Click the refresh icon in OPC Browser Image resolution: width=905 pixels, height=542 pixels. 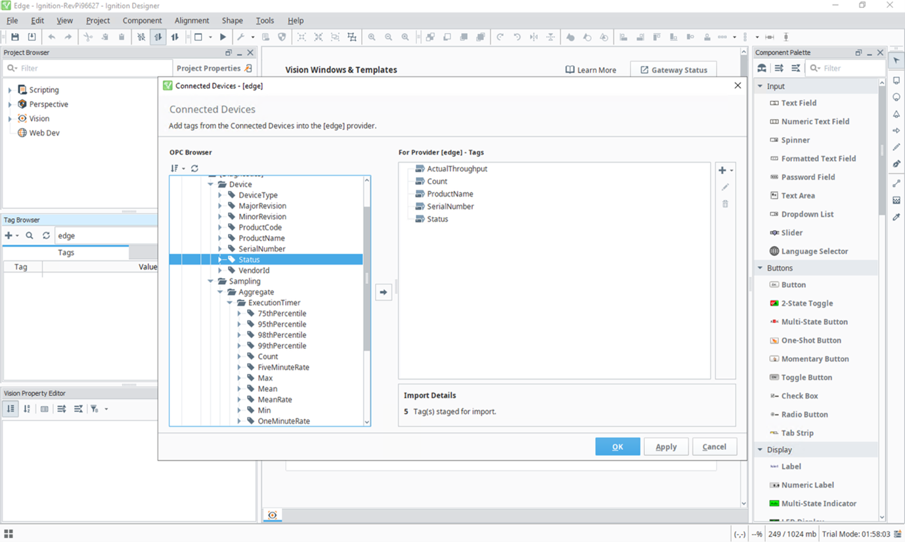click(194, 169)
